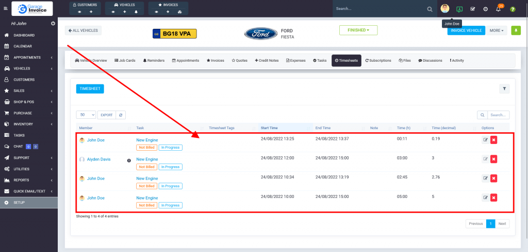The height and width of the screenshot is (252, 528).
Task: Edit John Doe's 13:25 timesheet entry
Action: click(486, 140)
